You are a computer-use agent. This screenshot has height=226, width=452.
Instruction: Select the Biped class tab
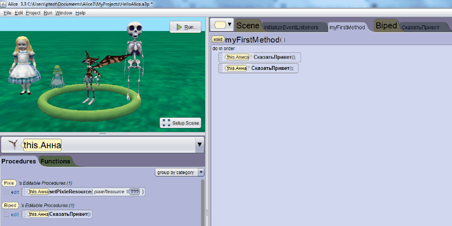(386, 25)
